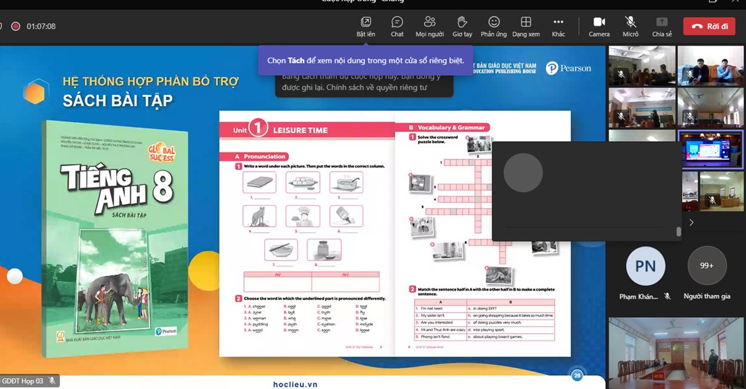Leave the meeting with Rời đi
This screenshot has height=389, width=746.
[x=709, y=26]
